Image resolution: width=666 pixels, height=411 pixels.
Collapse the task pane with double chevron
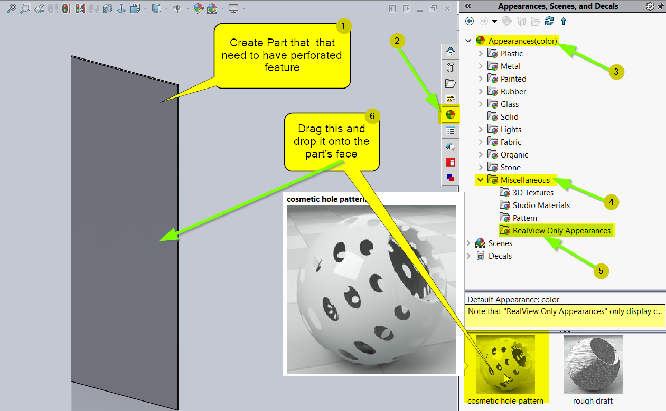pos(467,6)
